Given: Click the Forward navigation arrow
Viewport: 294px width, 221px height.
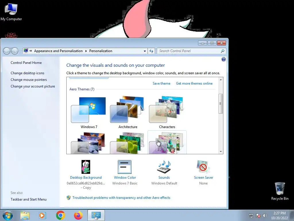Looking at the screenshot, I should pyautogui.click(x=15, y=51).
